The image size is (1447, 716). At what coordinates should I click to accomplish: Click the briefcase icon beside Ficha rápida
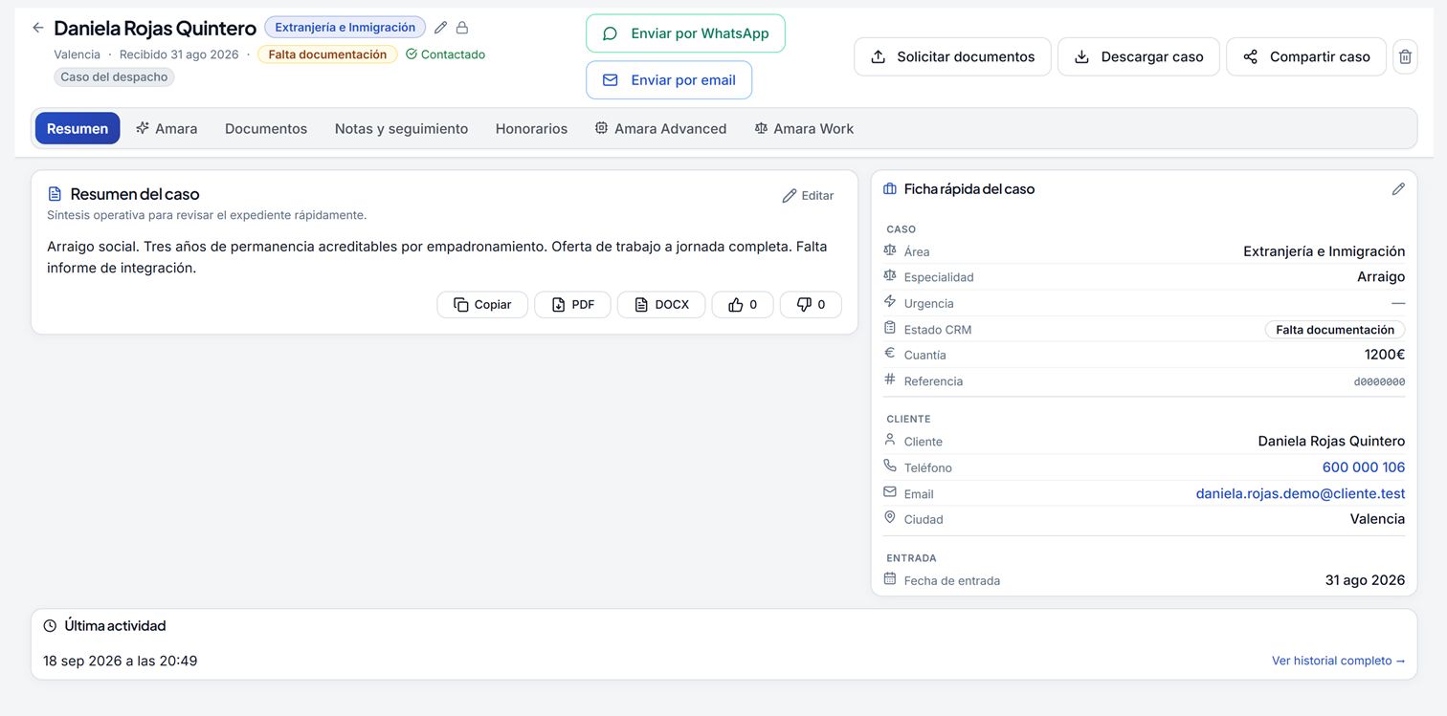(x=890, y=189)
